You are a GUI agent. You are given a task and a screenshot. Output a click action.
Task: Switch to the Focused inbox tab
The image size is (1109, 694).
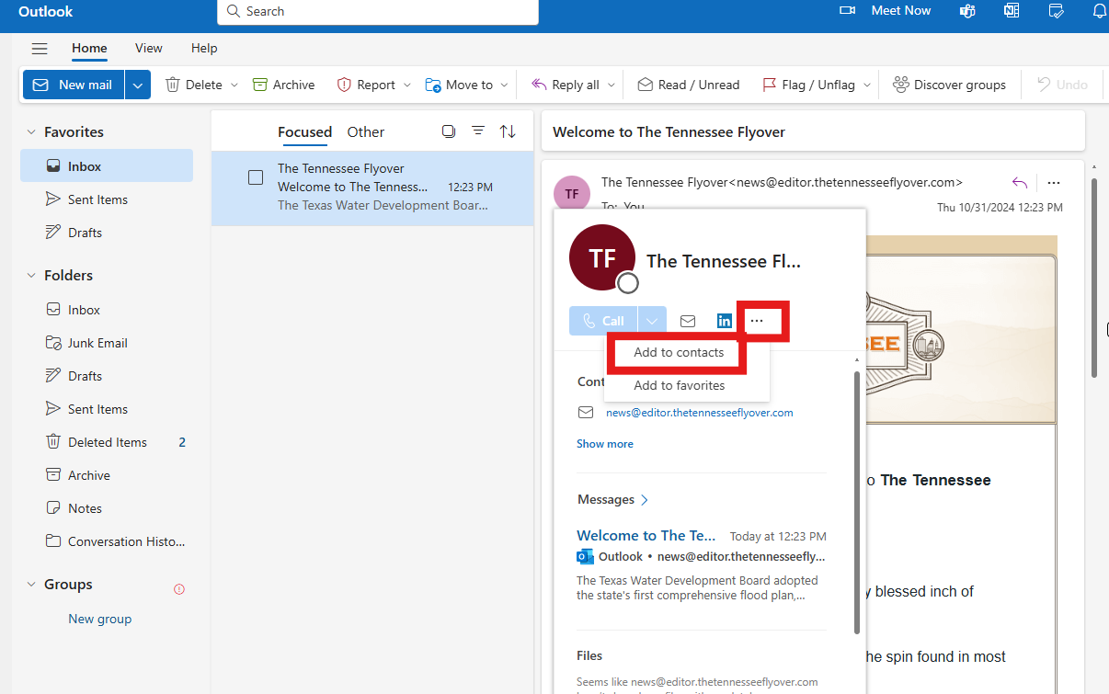click(x=304, y=132)
